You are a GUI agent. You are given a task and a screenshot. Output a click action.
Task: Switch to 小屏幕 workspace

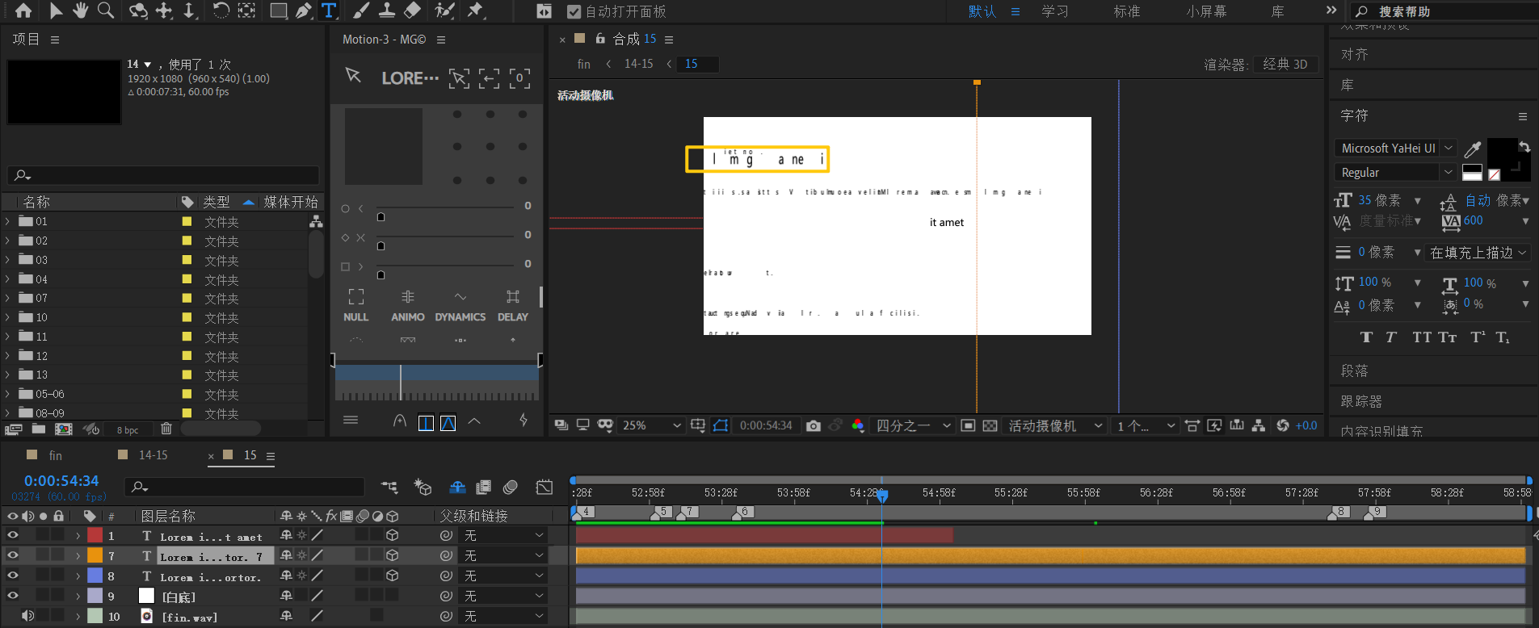point(1206,11)
